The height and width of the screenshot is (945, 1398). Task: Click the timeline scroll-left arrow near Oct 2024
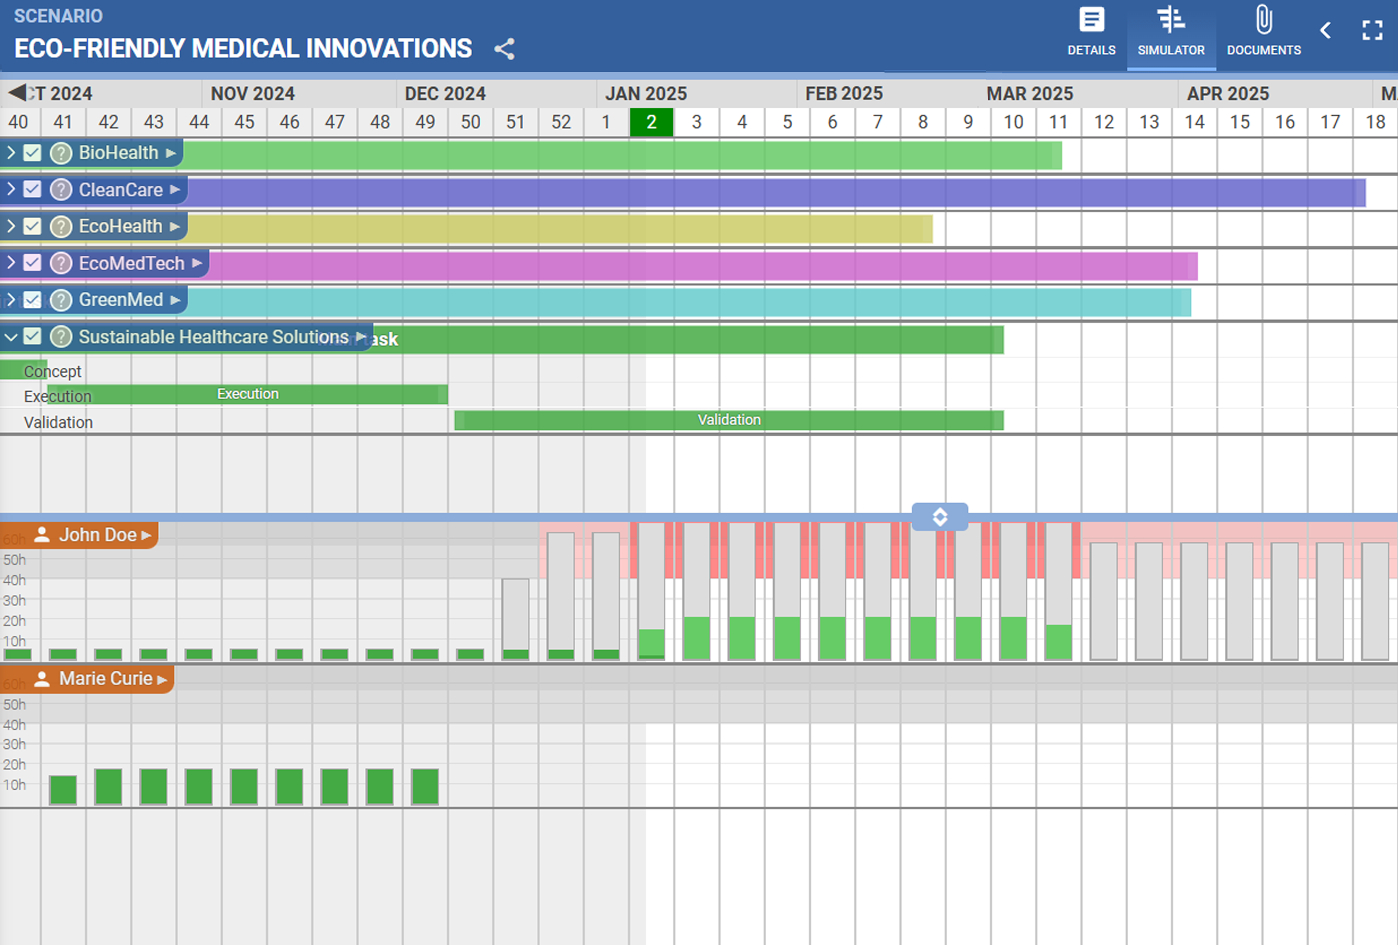(17, 93)
